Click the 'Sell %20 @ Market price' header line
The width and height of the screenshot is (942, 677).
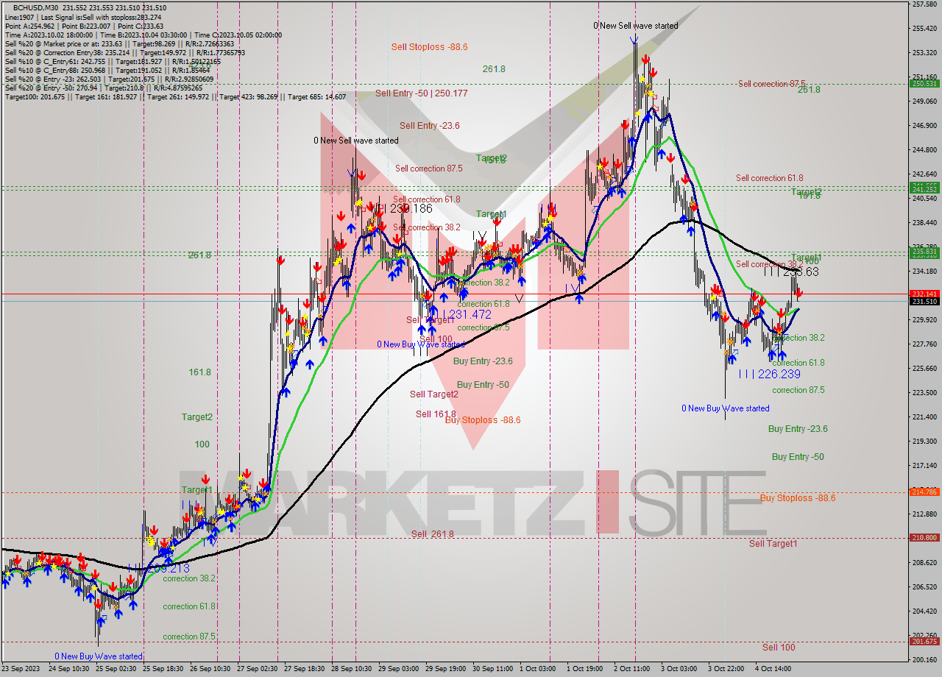click(x=118, y=43)
